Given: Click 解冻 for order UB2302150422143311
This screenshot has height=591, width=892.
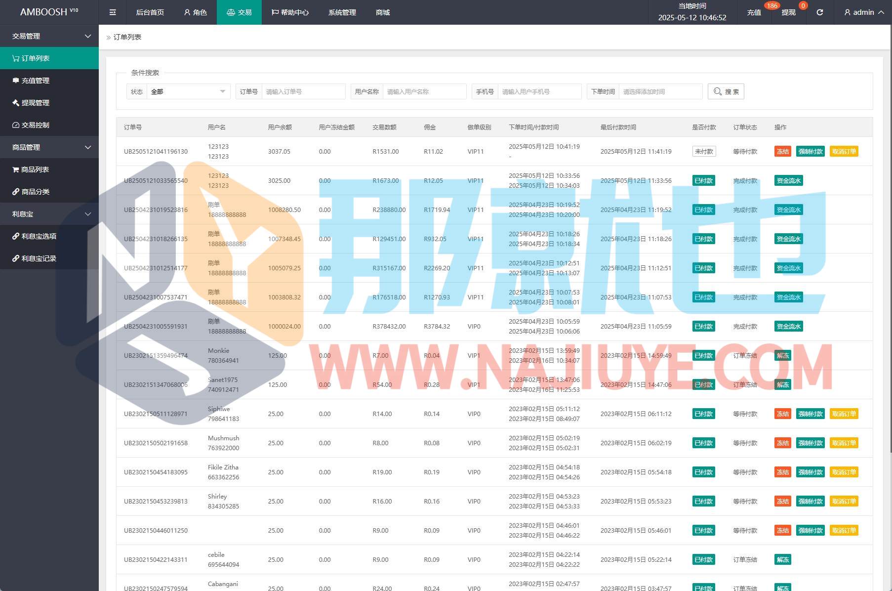Looking at the screenshot, I should pyautogui.click(x=783, y=560).
